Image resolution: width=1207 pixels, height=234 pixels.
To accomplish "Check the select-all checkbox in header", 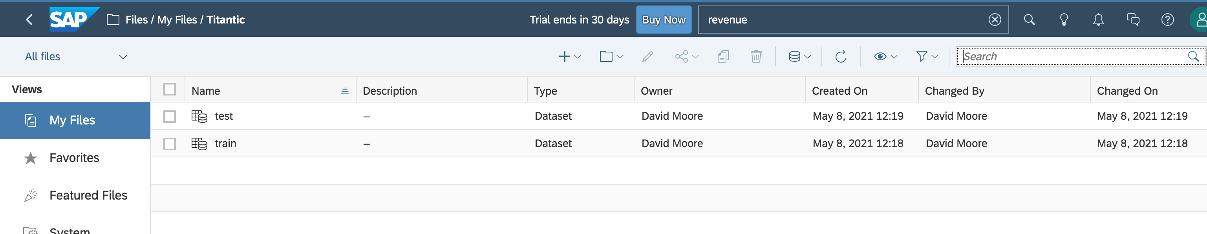I will pyautogui.click(x=170, y=89).
